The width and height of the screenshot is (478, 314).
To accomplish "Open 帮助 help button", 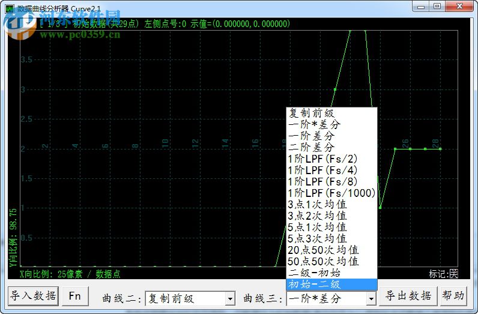I will click(x=453, y=296).
